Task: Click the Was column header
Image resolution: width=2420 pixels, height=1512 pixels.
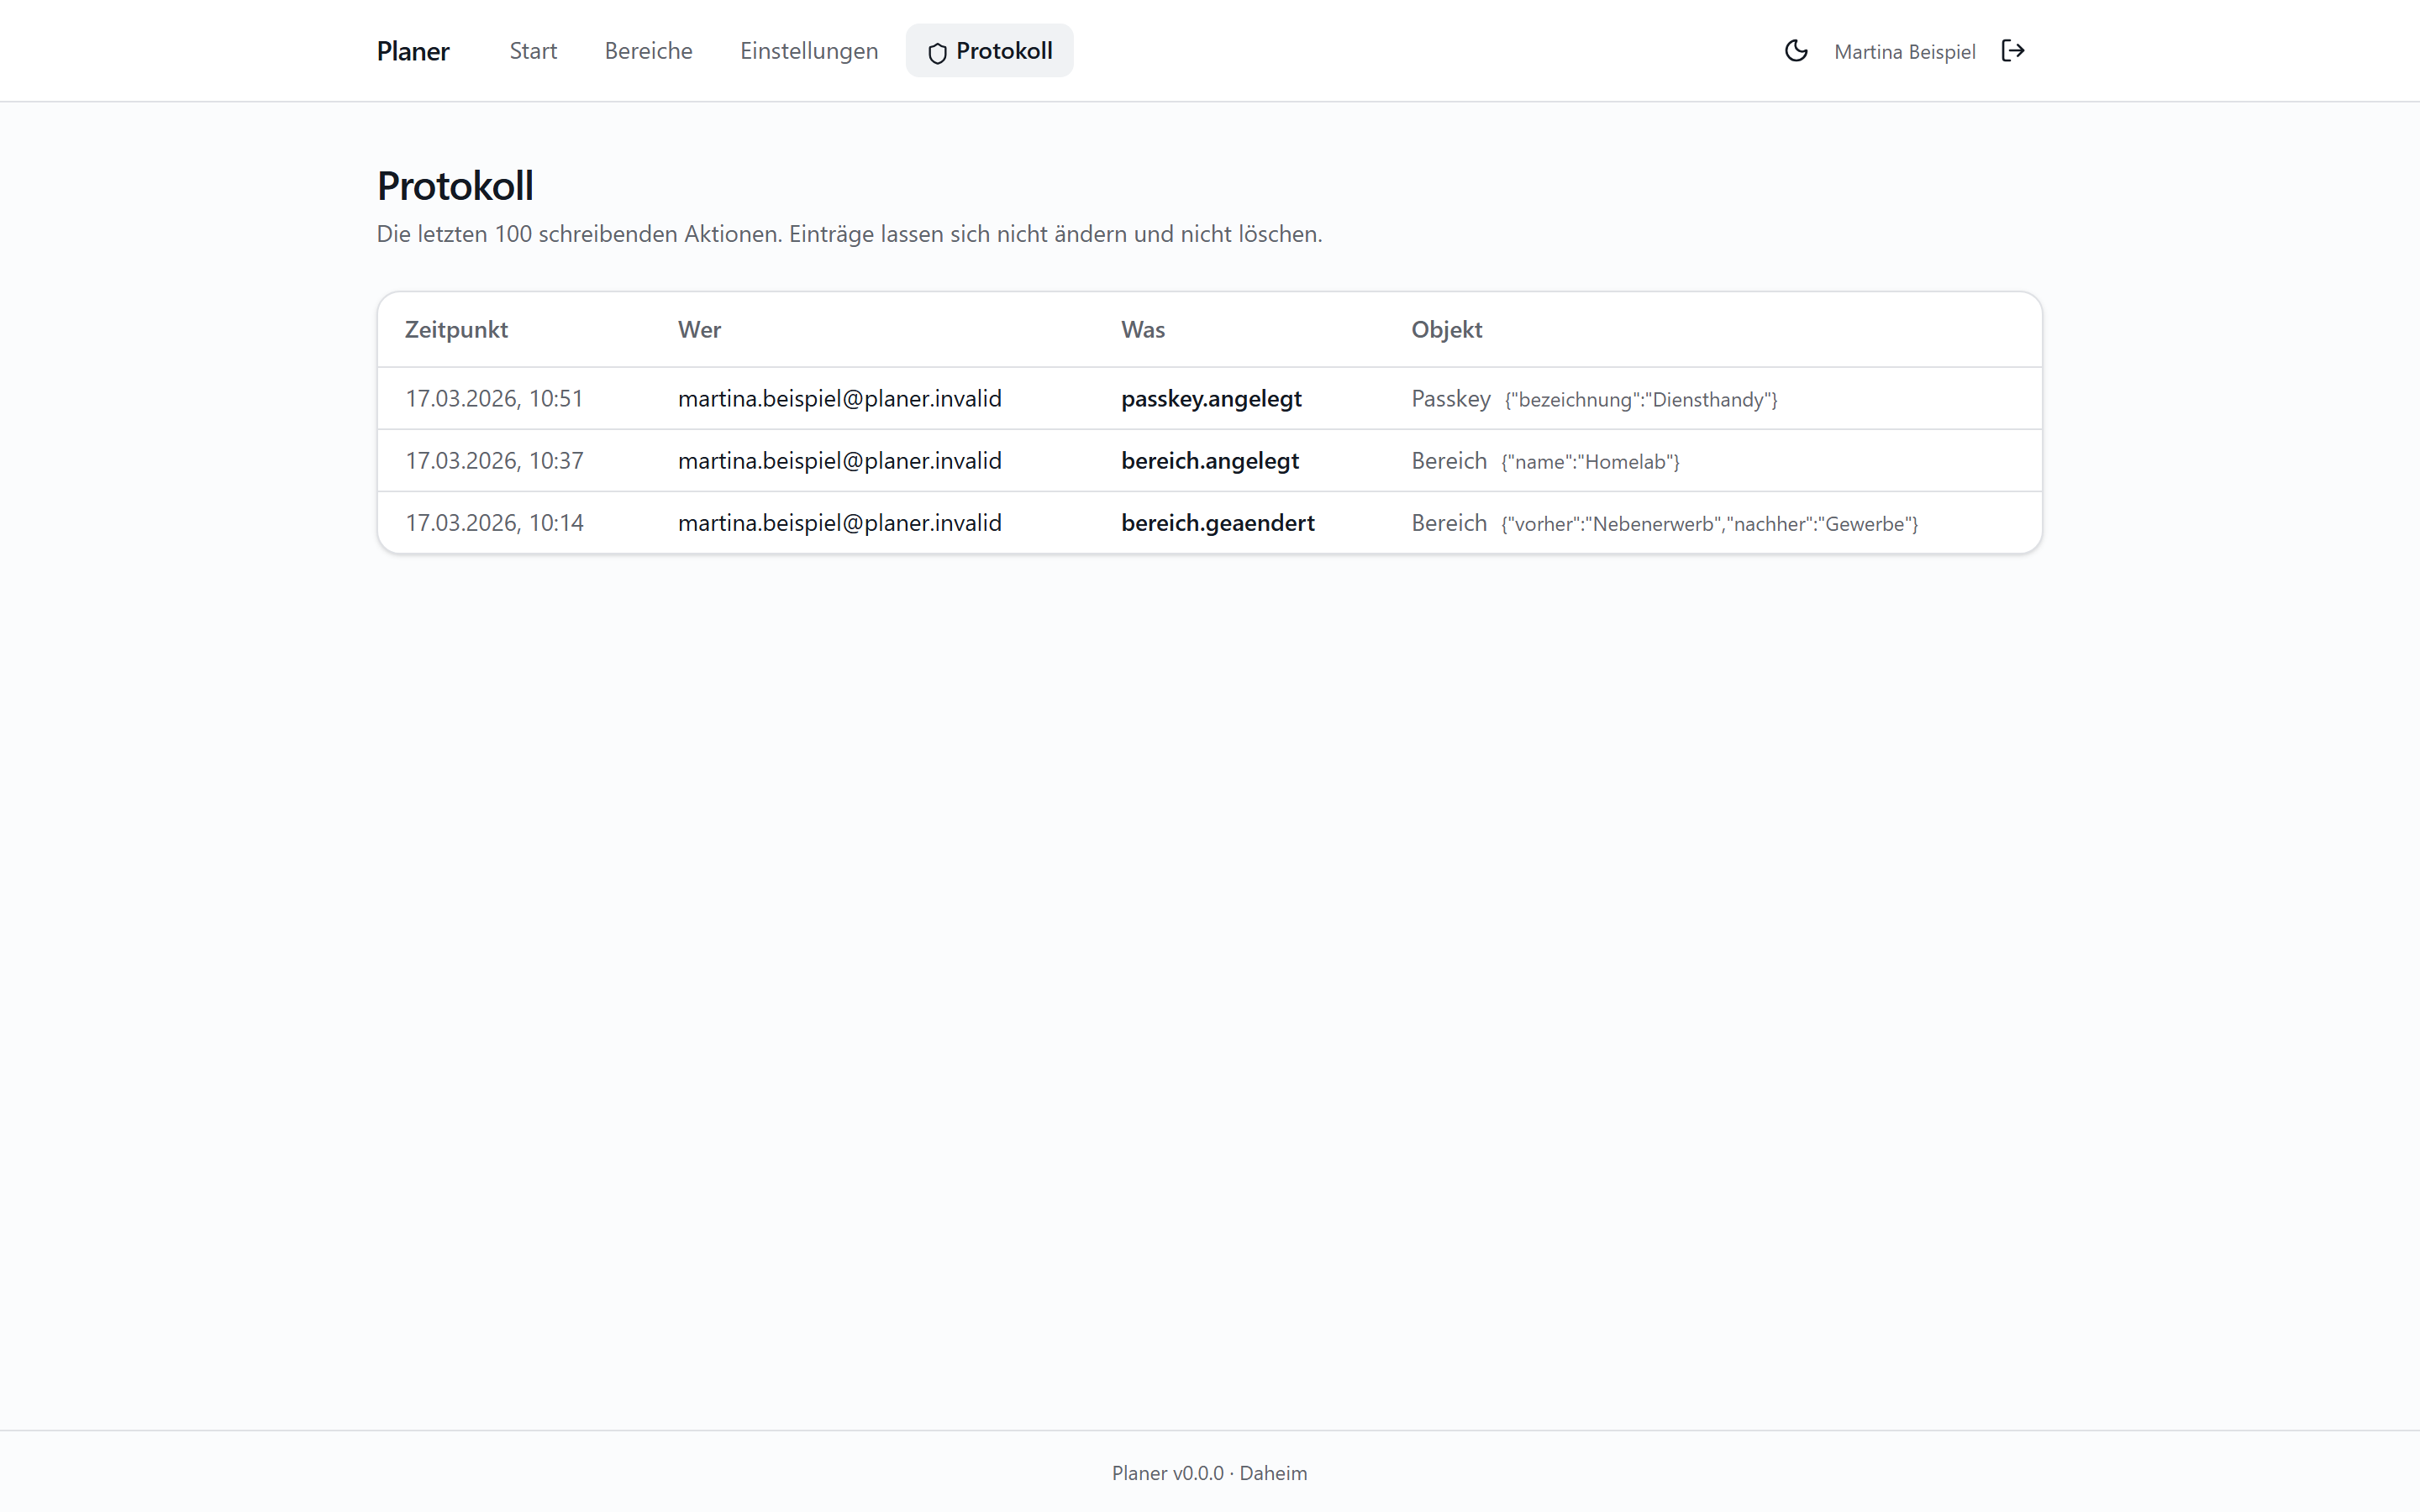Action: [x=1143, y=330]
